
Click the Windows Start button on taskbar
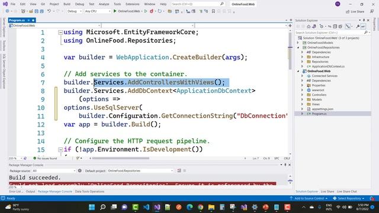point(92,207)
